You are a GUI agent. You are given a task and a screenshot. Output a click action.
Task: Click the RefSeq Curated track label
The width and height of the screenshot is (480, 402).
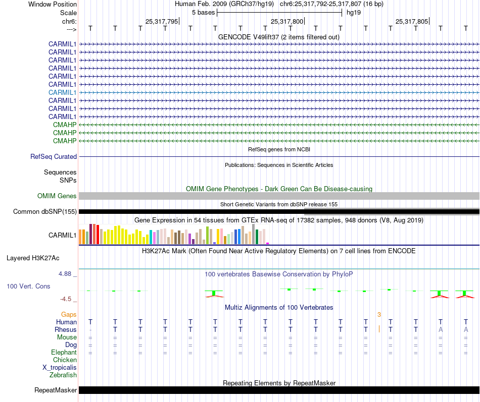click(x=54, y=156)
